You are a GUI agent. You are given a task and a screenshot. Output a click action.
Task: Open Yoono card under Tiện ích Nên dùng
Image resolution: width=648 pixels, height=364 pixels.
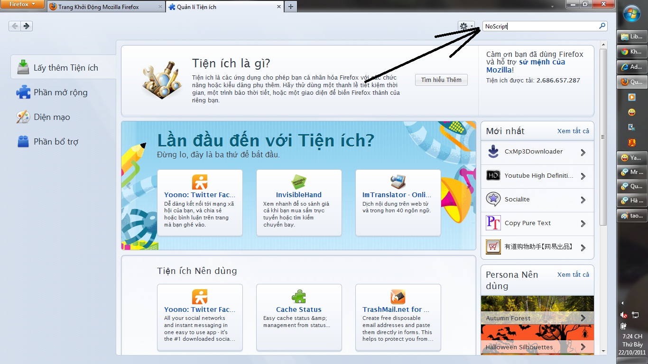tap(200, 317)
